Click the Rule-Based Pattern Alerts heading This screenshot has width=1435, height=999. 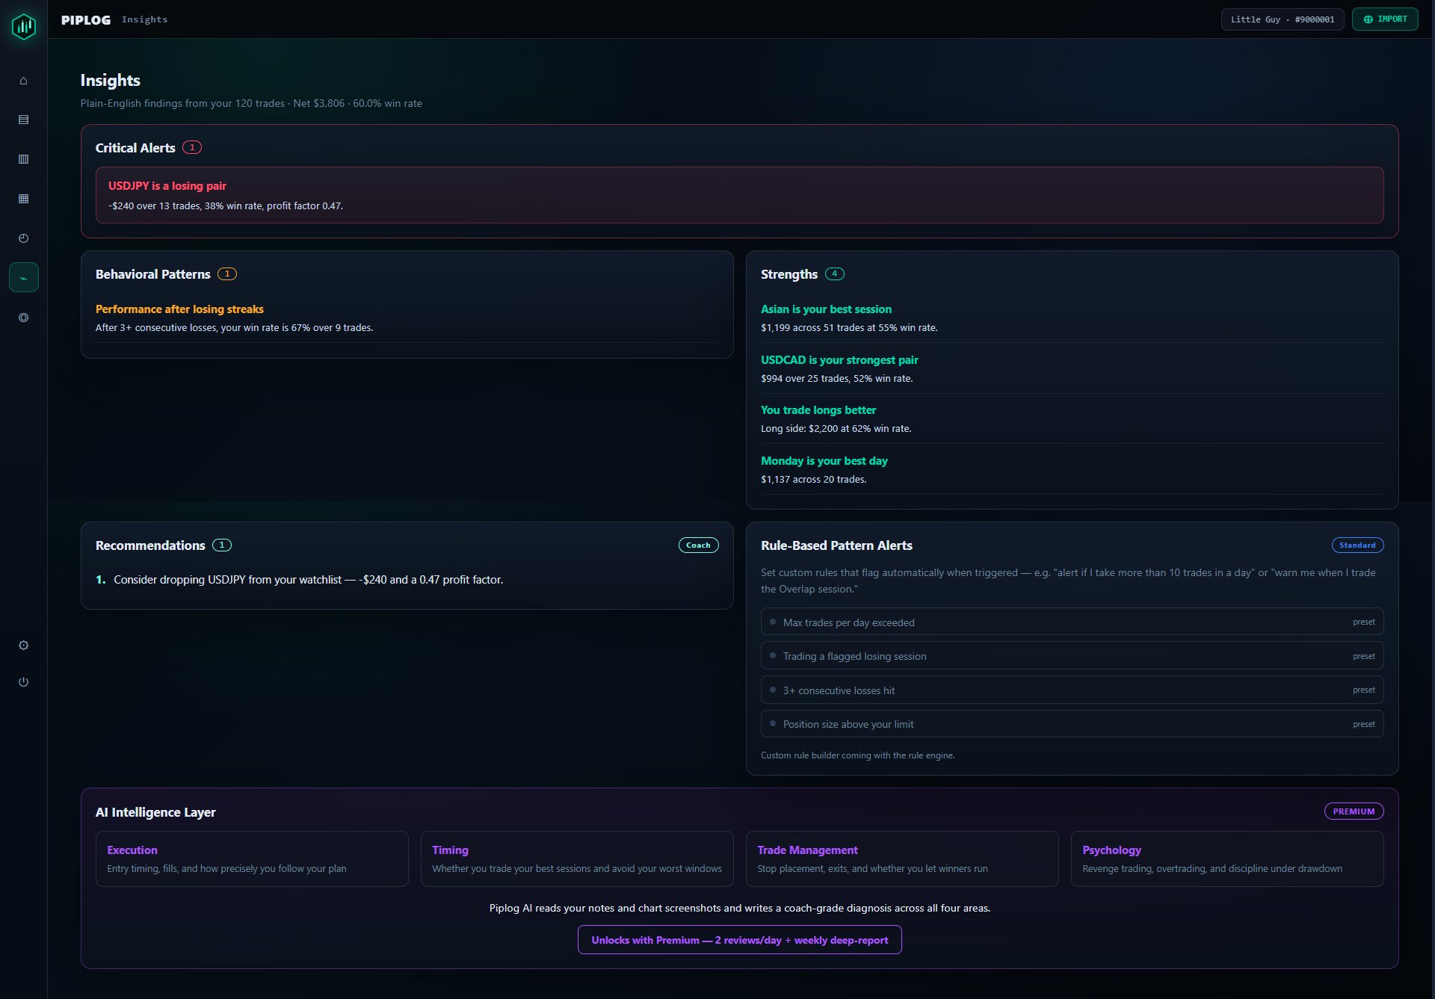pyautogui.click(x=836, y=545)
